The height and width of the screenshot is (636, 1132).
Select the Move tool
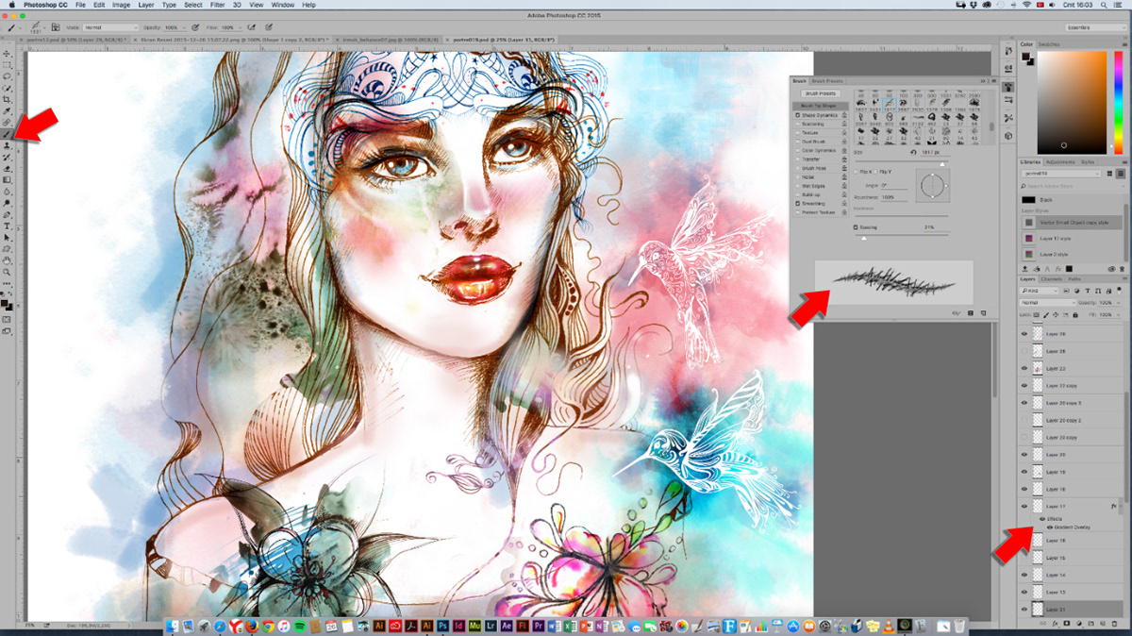click(8, 53)
